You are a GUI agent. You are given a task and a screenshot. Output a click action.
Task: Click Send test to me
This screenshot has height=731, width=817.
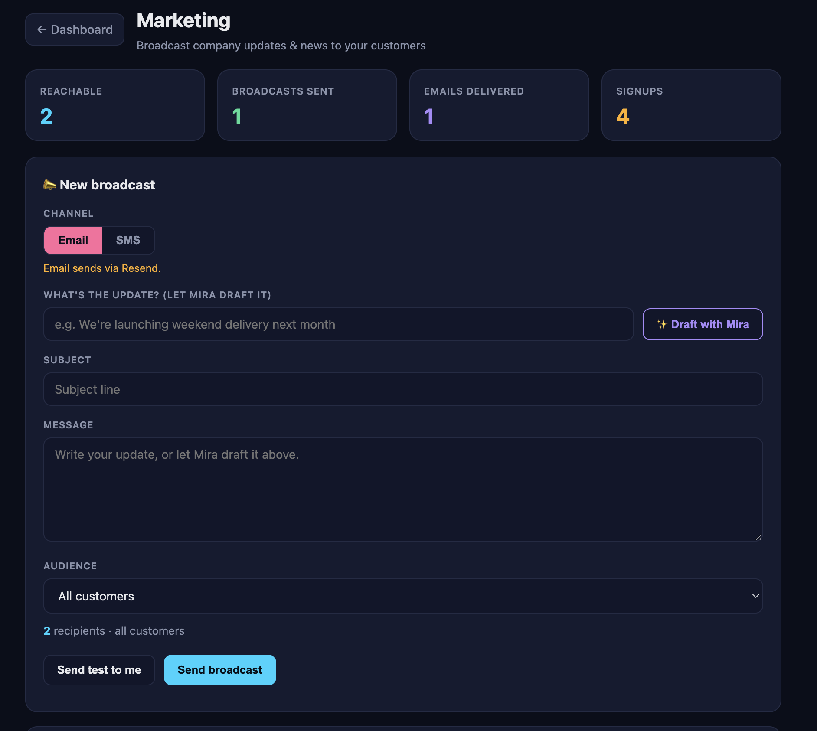click(99, 670)
